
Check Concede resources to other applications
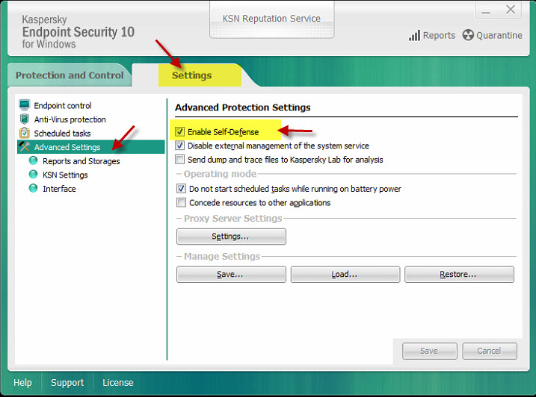[x=181, y=202]
